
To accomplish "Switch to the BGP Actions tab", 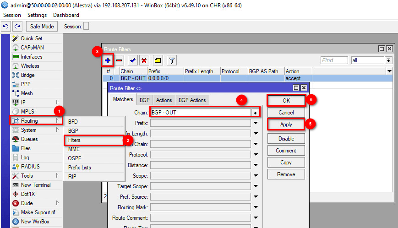I will (x=192, y=100).
